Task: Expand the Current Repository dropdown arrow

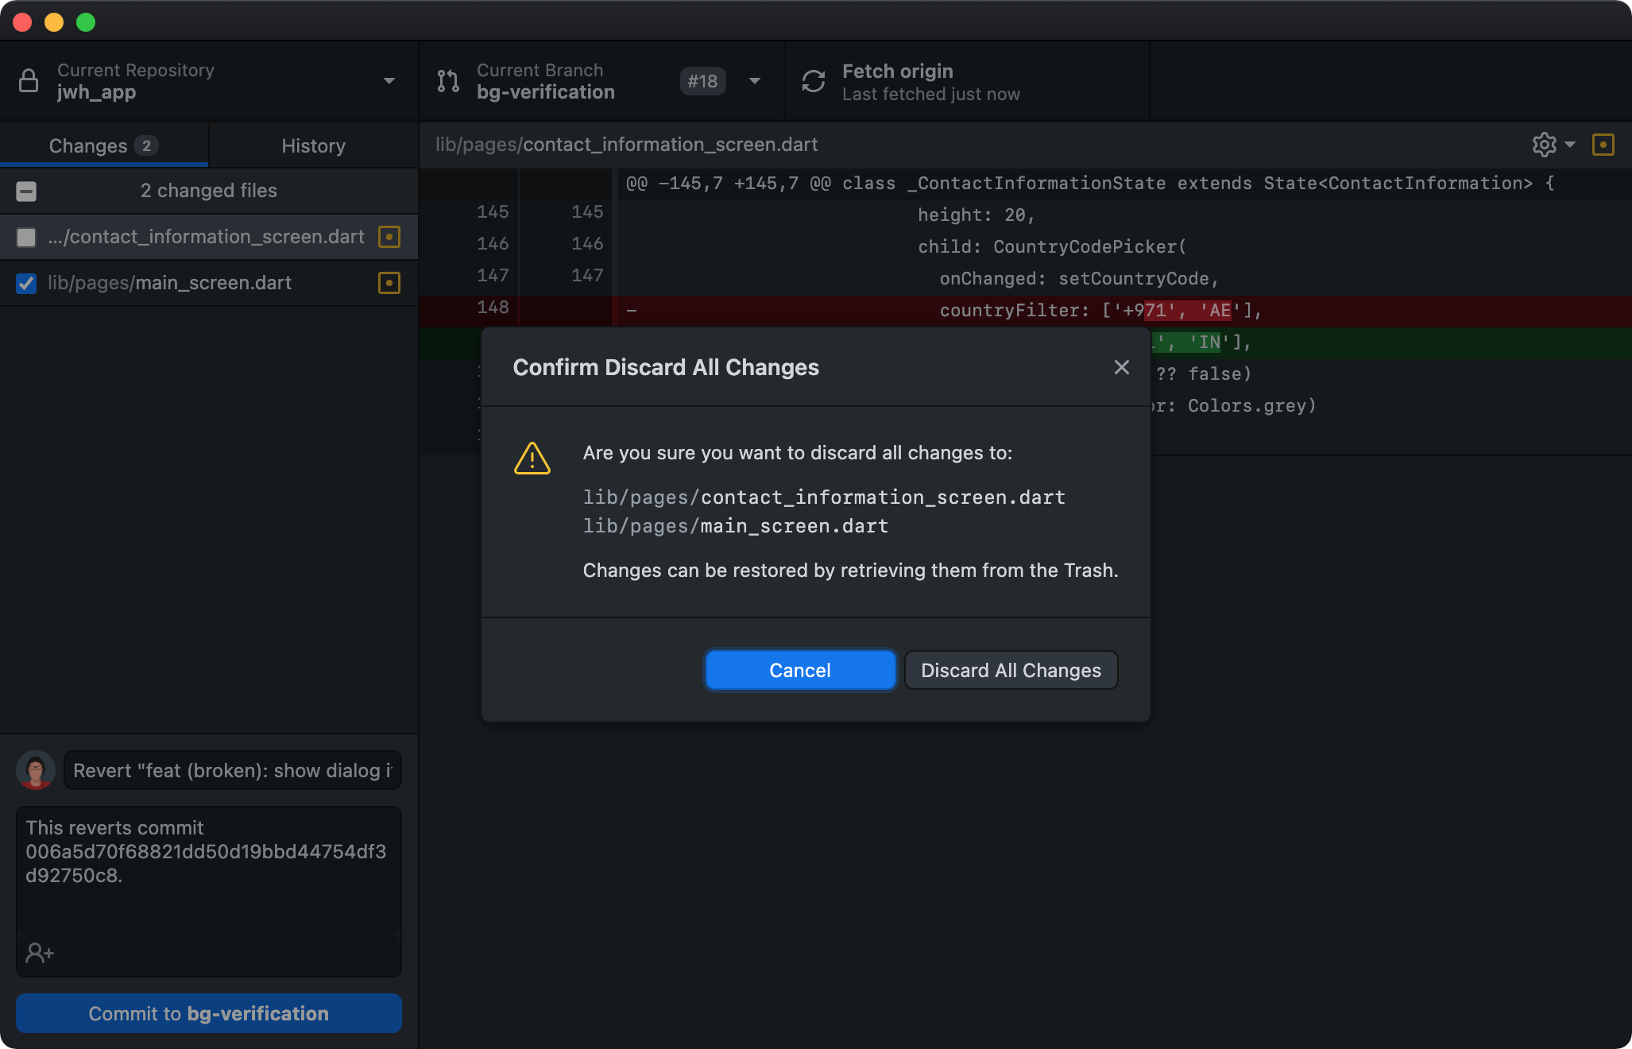Action: coord(389,81)
